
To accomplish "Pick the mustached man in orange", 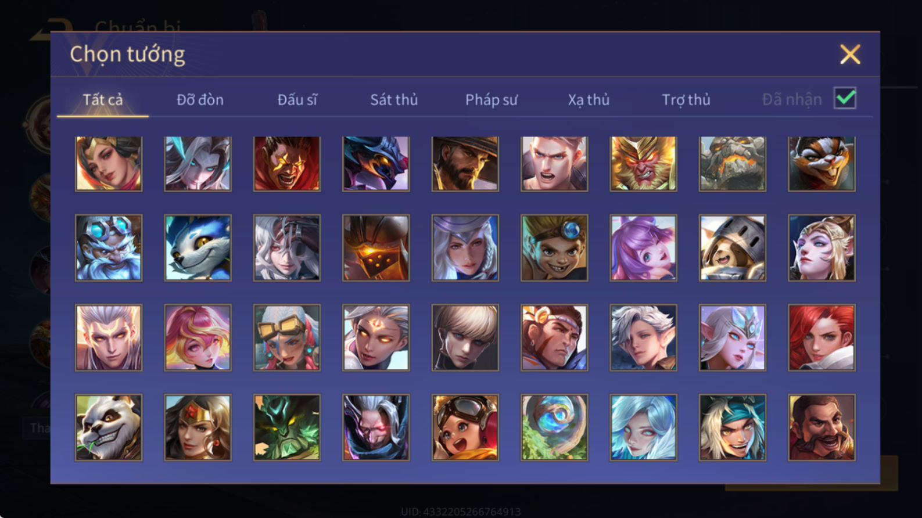I will [821, 427].
